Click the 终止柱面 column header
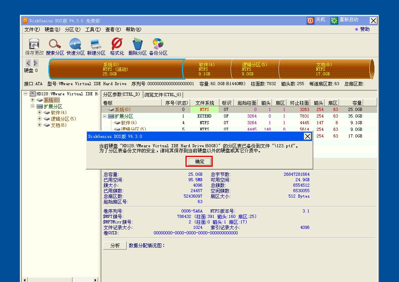This screenshot has height=282, width=399. (x=299, y=103)
